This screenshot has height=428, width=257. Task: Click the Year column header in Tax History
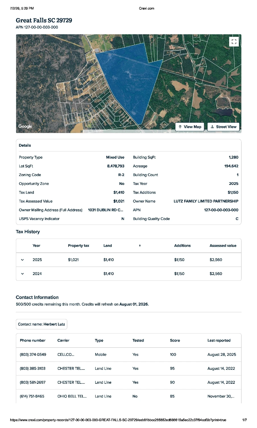point(36,246)
